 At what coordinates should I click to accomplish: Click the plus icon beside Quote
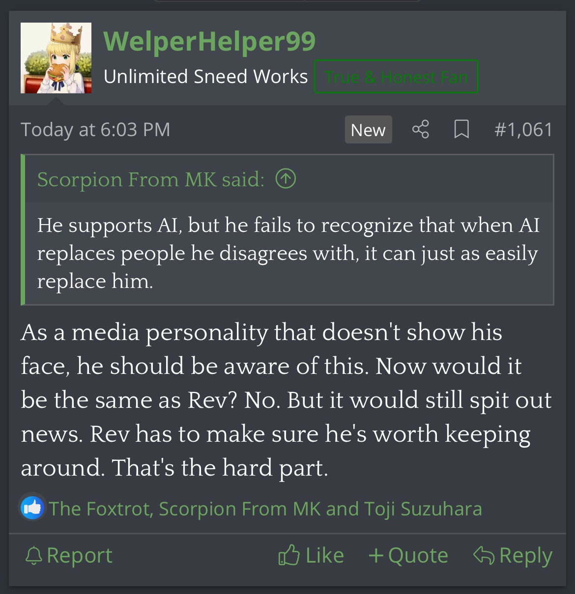click(376, 556)
